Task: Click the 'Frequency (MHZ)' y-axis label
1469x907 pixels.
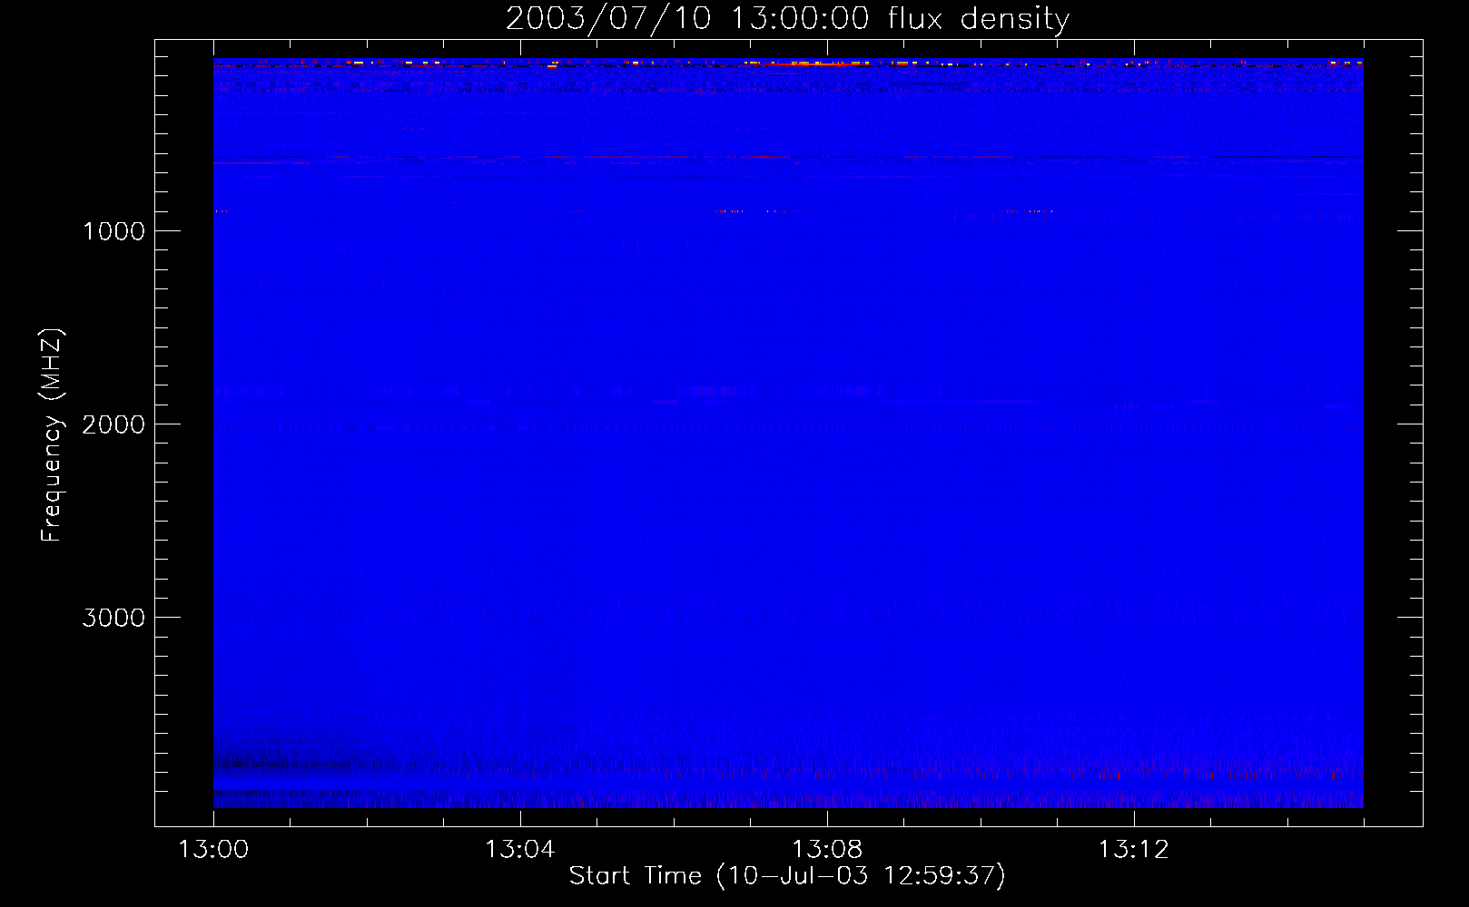Action: 51,434
